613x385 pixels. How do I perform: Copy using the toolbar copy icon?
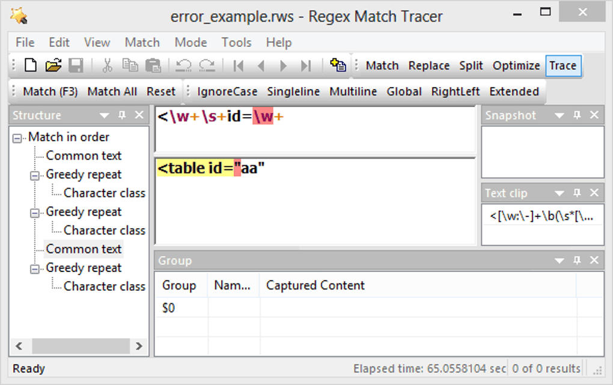(x=131, y=65)
